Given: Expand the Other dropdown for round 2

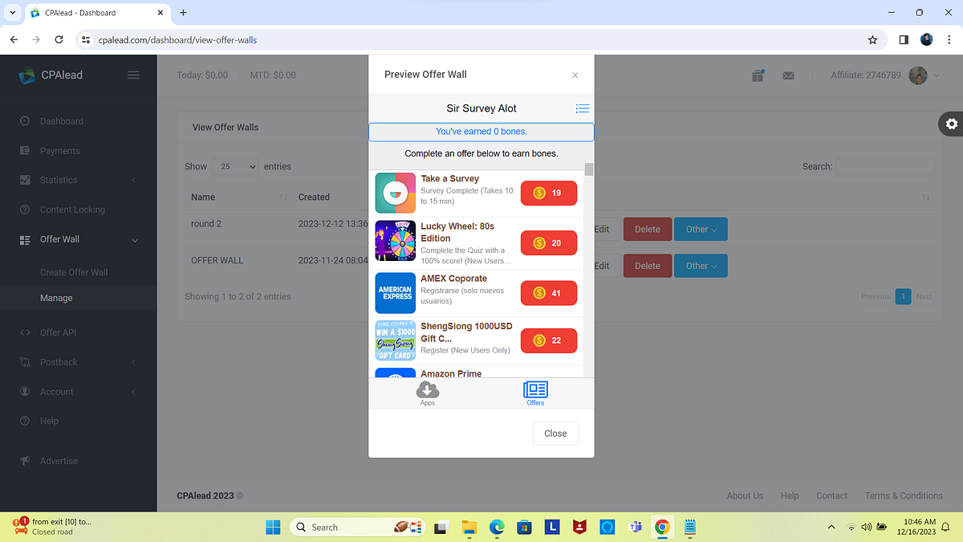Looking at the screenshot, I should pyautogui.click(x=701, y=229).
